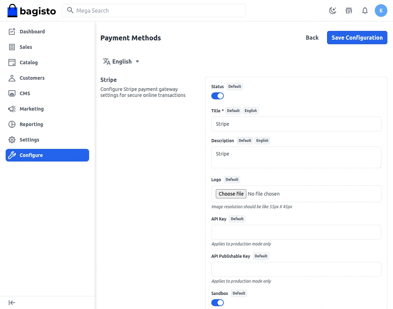The width and height of the screenshot is (393, 309).
Task: Turn off the Sandbox toggle
Action: [x=218, y=303]
